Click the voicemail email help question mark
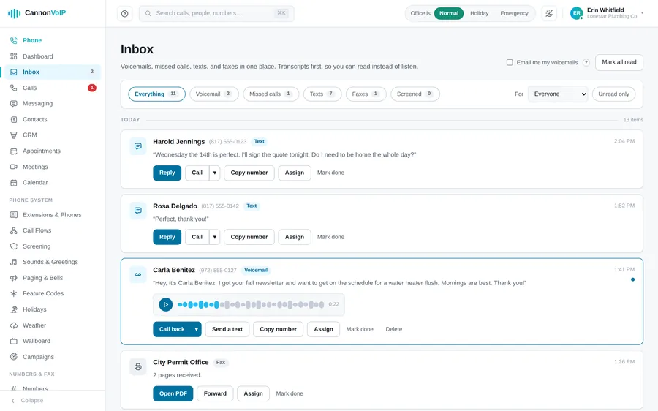 [x=586, y=63]
